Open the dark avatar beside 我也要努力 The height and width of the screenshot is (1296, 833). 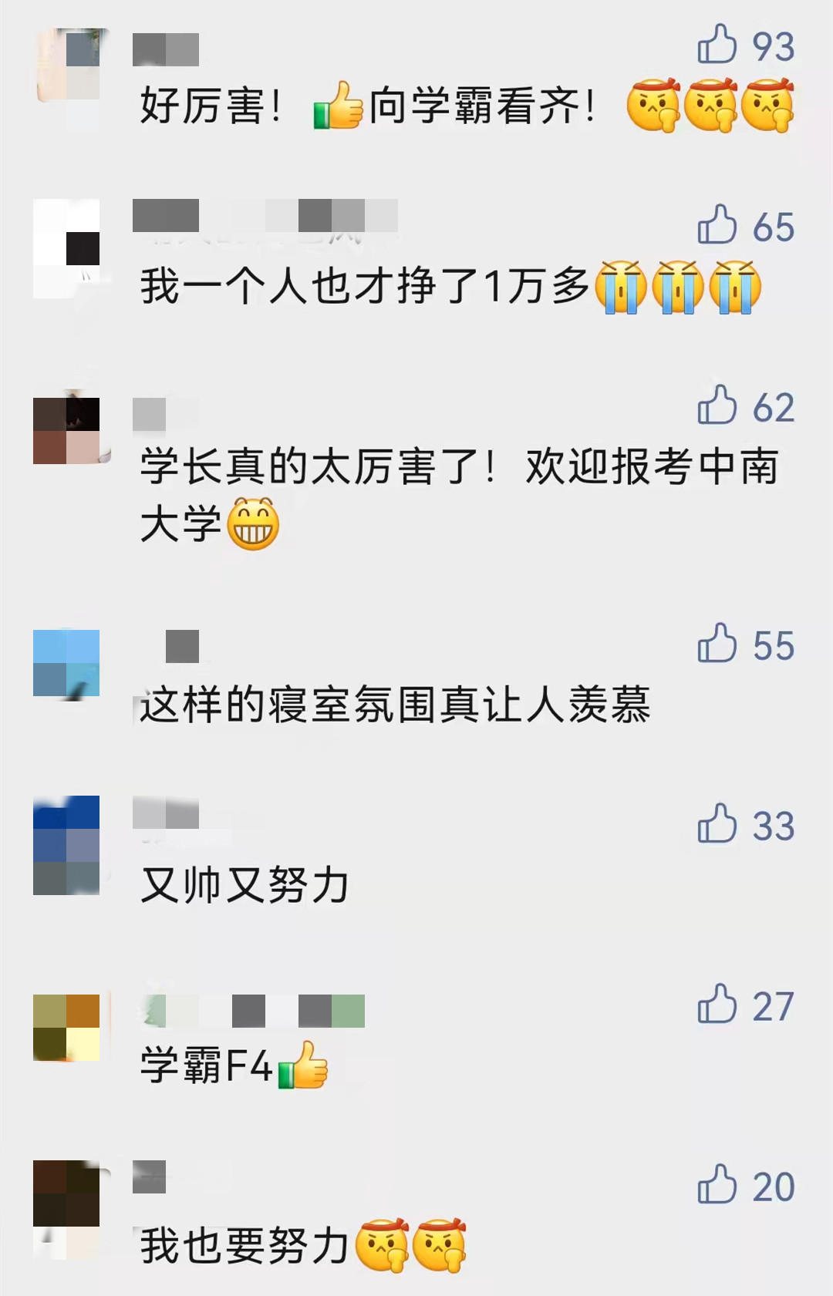pyautogui.click(x=67, y=1193)
